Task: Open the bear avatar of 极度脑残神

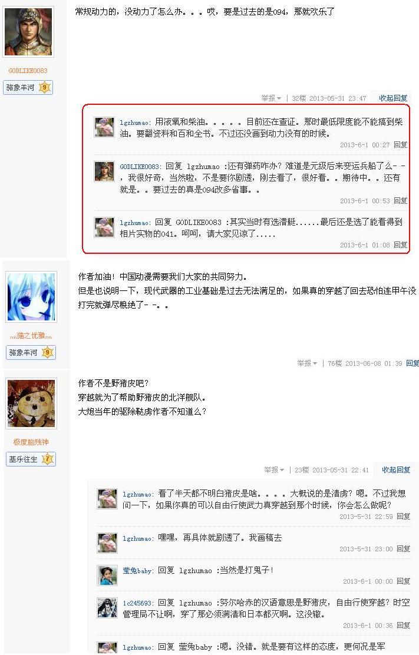Action: [x=31, y=403]
